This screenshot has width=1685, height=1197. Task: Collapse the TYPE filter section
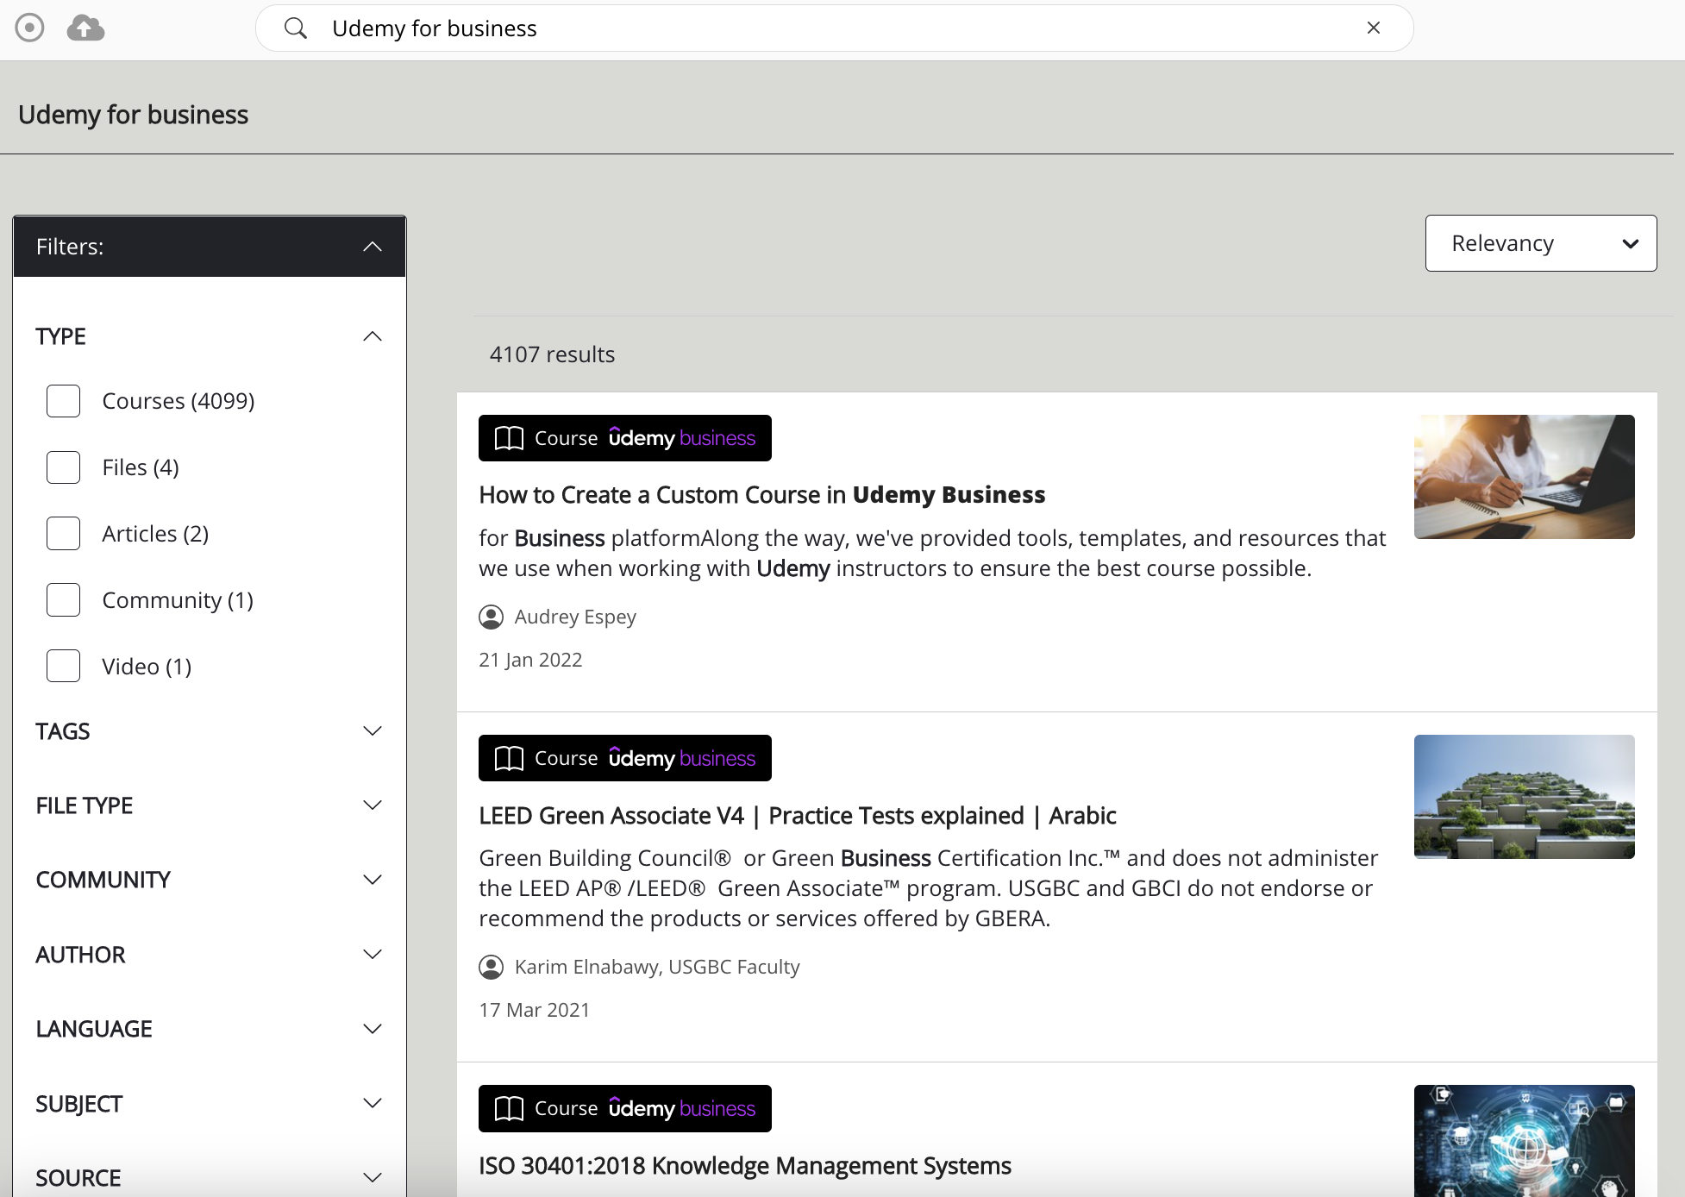coord(373,335)
